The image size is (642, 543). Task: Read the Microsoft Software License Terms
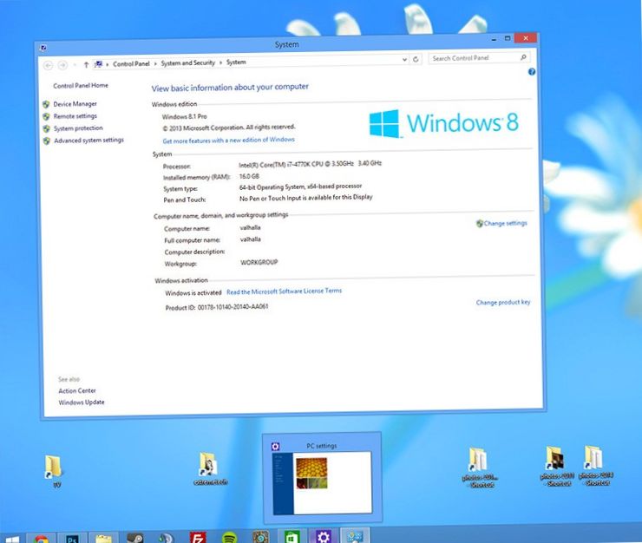[285, 291]
